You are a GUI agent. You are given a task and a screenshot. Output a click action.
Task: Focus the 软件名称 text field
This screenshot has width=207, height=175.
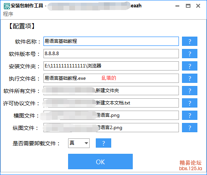point(111,41)
